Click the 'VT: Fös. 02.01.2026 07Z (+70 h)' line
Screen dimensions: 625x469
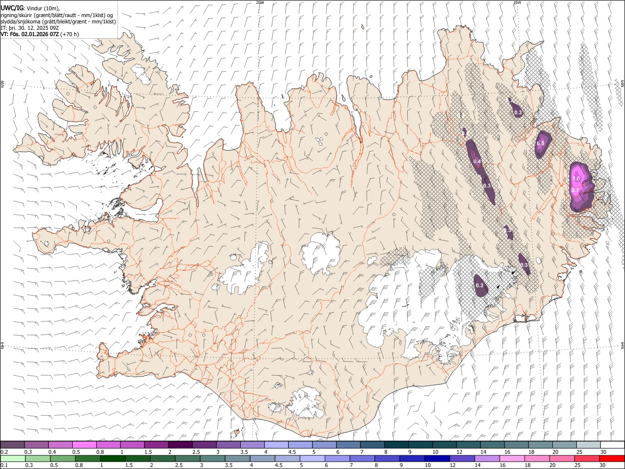point(40,34)
